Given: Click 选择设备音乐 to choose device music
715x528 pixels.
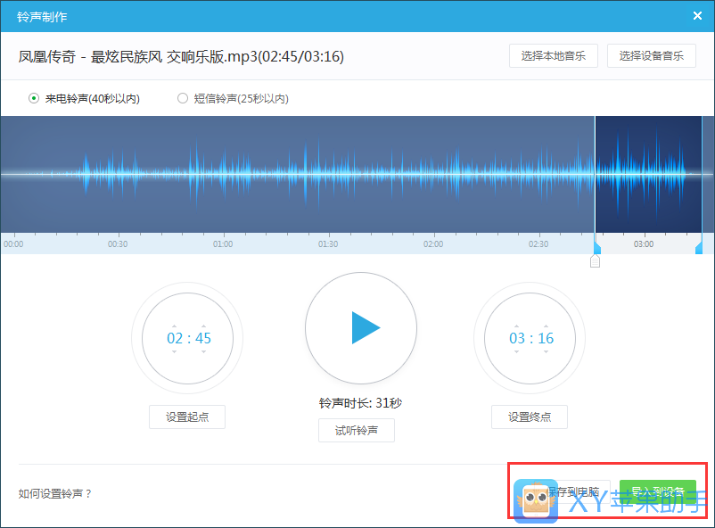Looking at the screenshot, I should [x=651, y=55].
